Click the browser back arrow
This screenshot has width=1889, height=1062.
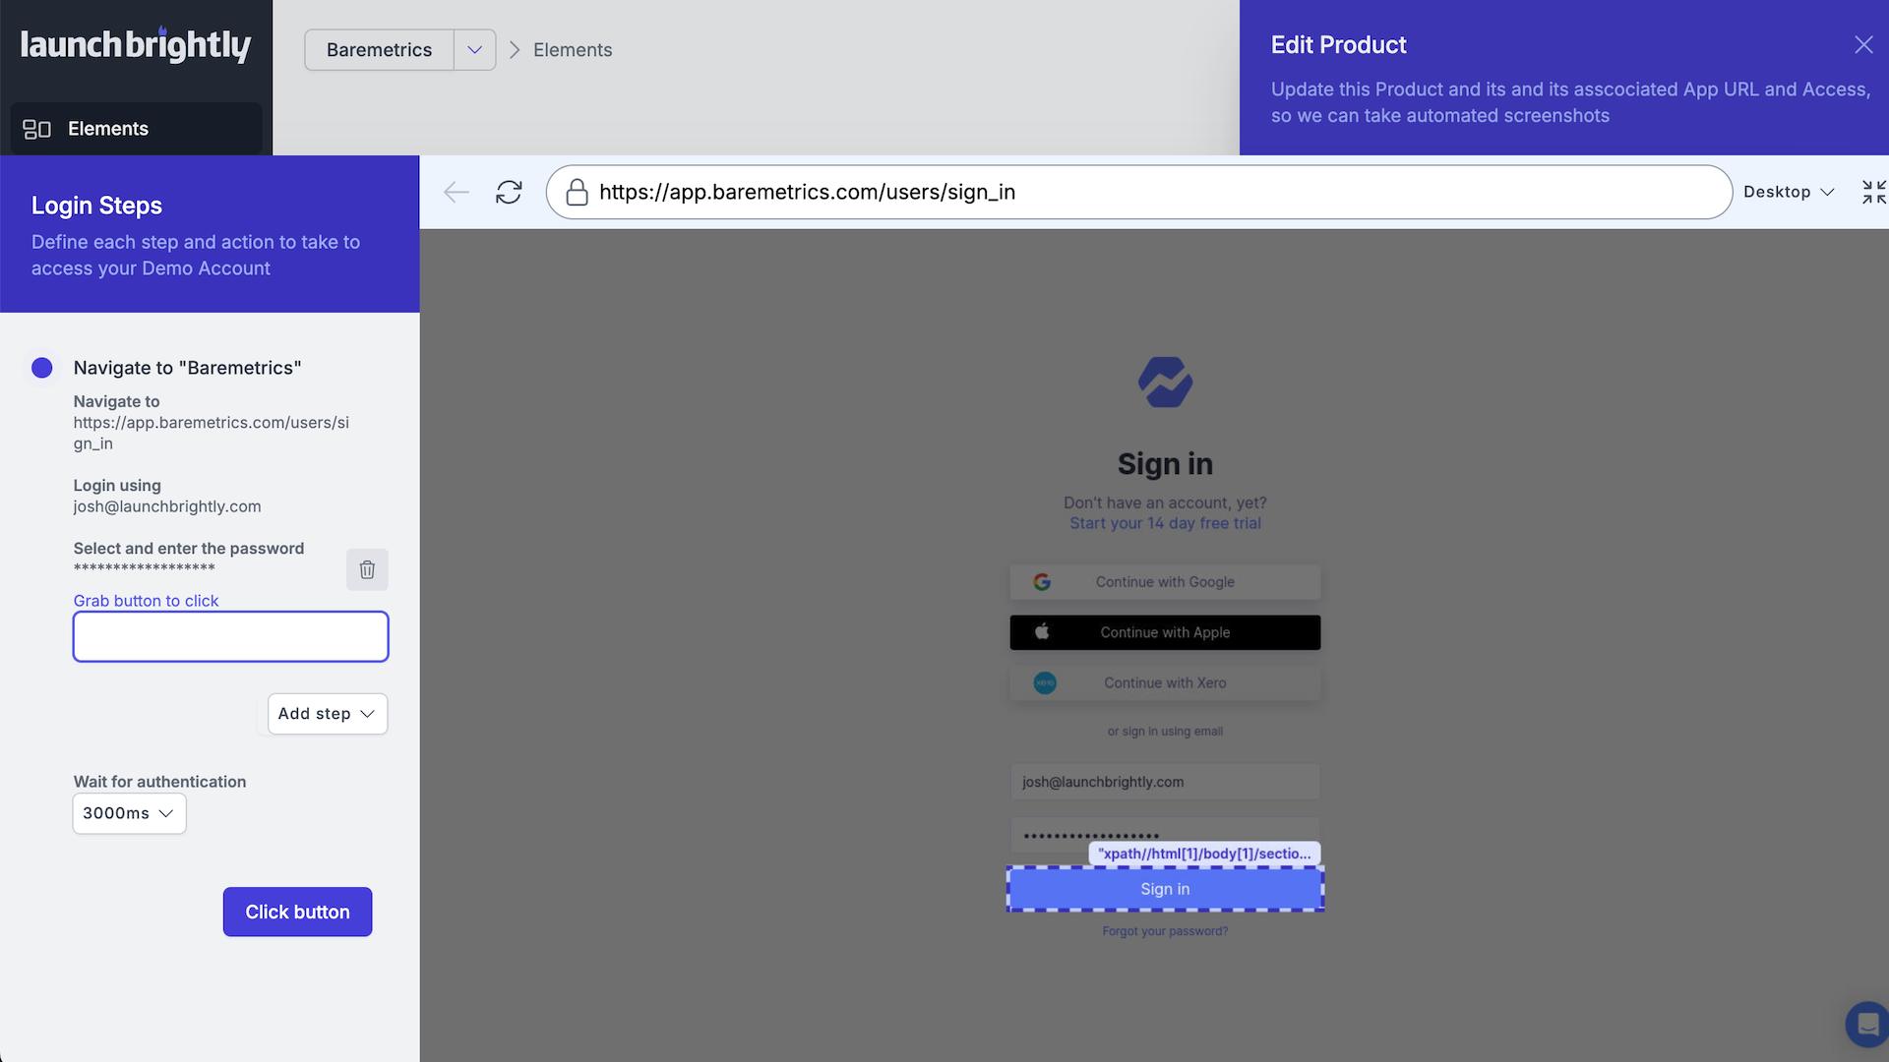[x=456, y=192]
